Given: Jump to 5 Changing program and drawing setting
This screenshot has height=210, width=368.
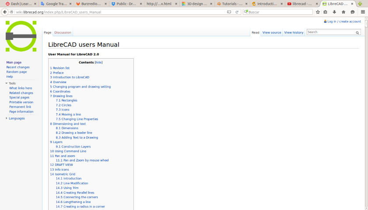Looking at the screenshot, I should [x=80, y=87].
